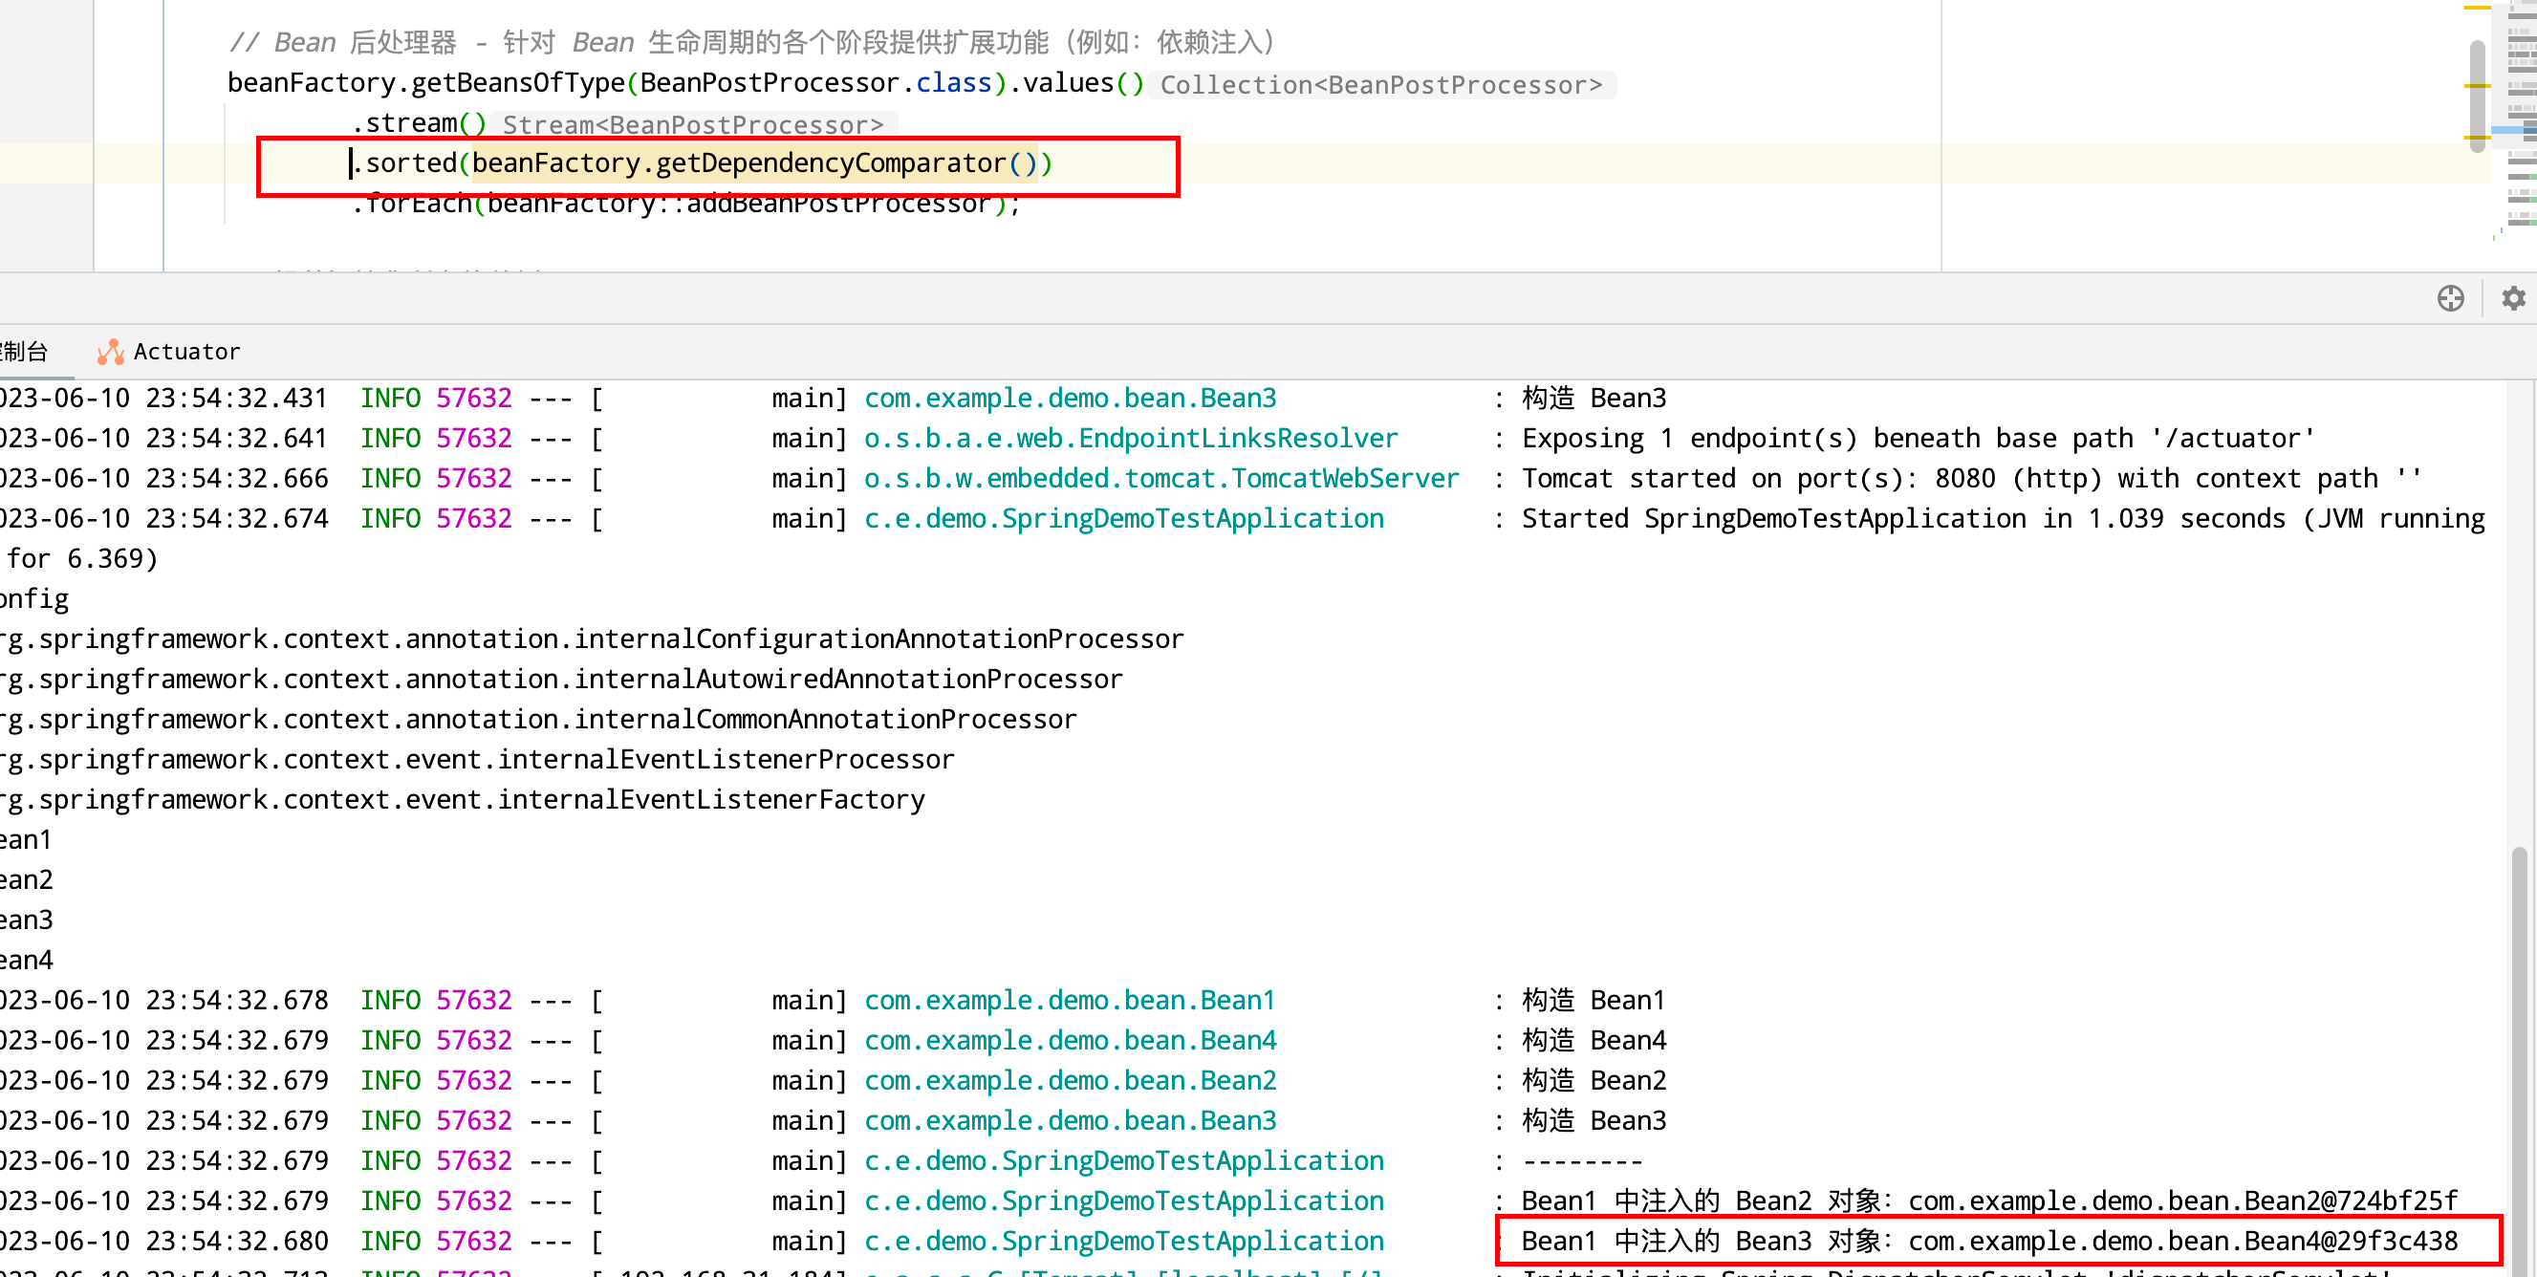Click the Collection<BeanPostProcessor> inlay type hint
The width and height of the screenshot is (2537, 1277).
click(1380, 85)
